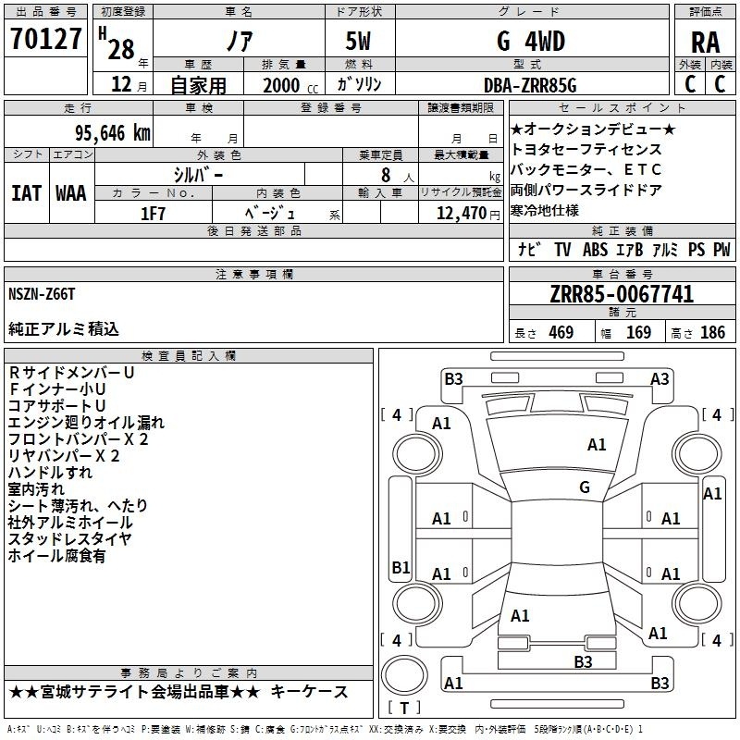The image size is (740, 740).
Task: Click the mileage value 95,646 km
Action: click(113, 133)
